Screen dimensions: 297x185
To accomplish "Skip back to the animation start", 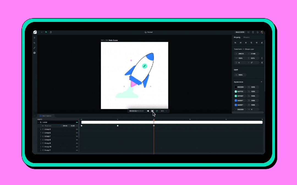I will tap(148, 111).
